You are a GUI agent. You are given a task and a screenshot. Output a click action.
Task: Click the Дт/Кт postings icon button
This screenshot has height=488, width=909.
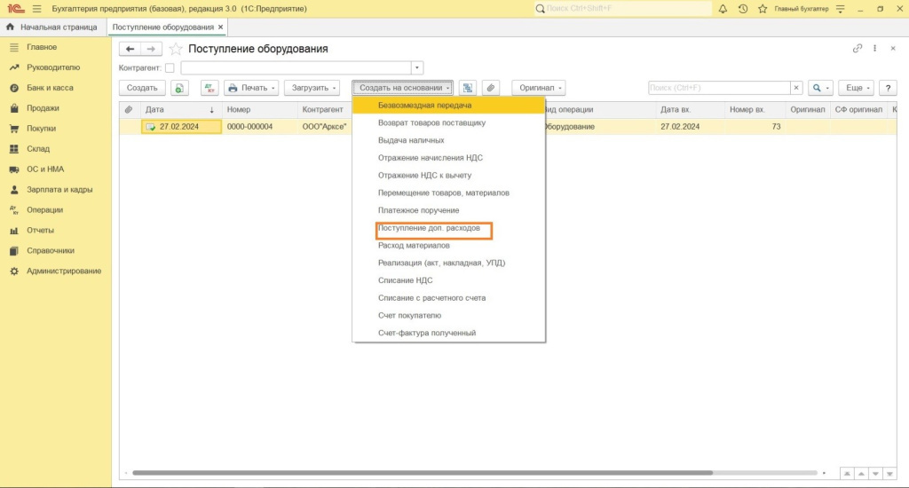point(209,88)
